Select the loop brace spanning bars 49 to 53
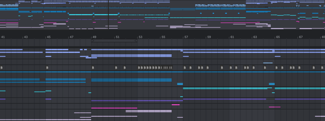 click(x=114, y=41)
